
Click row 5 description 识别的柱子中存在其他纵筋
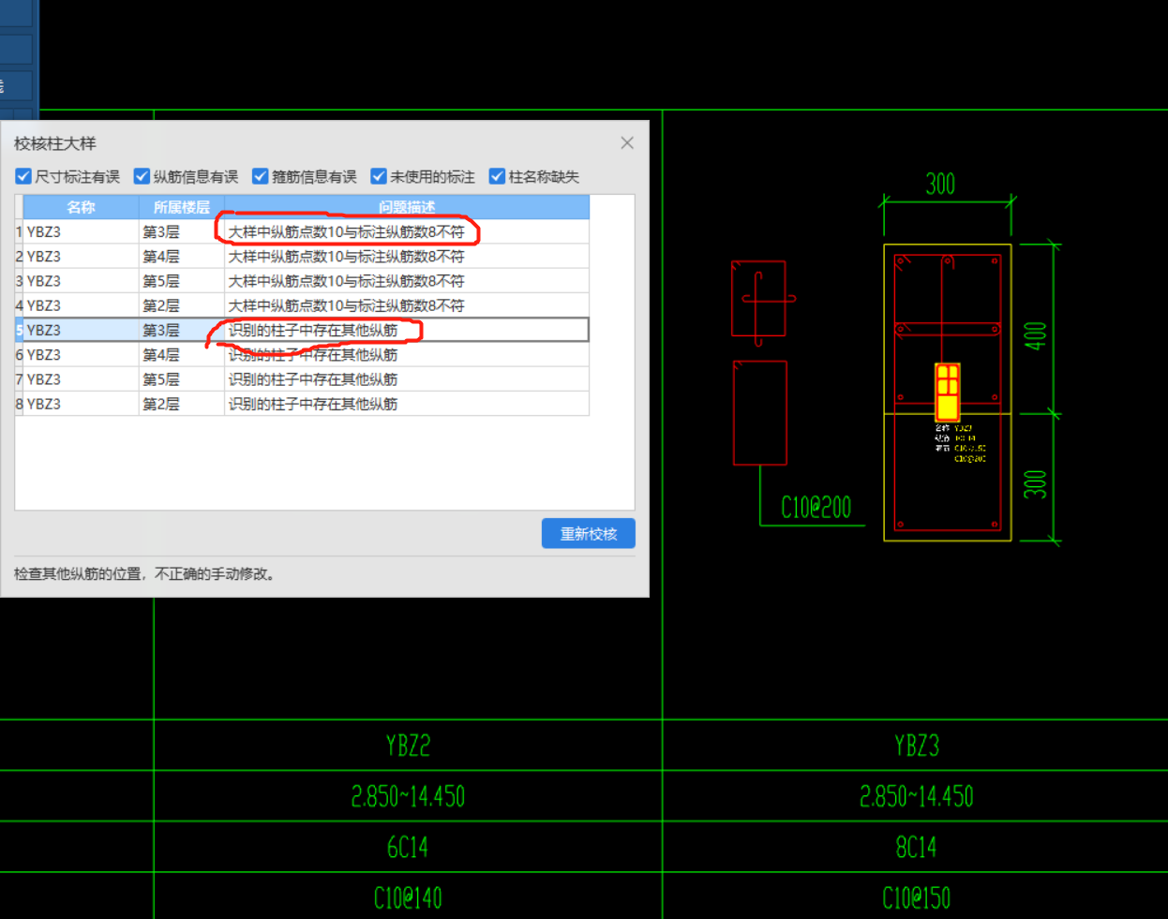pos(407,330)
